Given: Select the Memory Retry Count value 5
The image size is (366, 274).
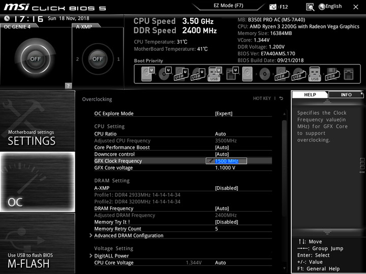Looking at the screenshot, I should coord(217,229).
